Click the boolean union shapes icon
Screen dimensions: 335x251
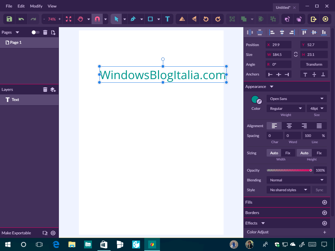pyautogui.click(x=244, y=19)
